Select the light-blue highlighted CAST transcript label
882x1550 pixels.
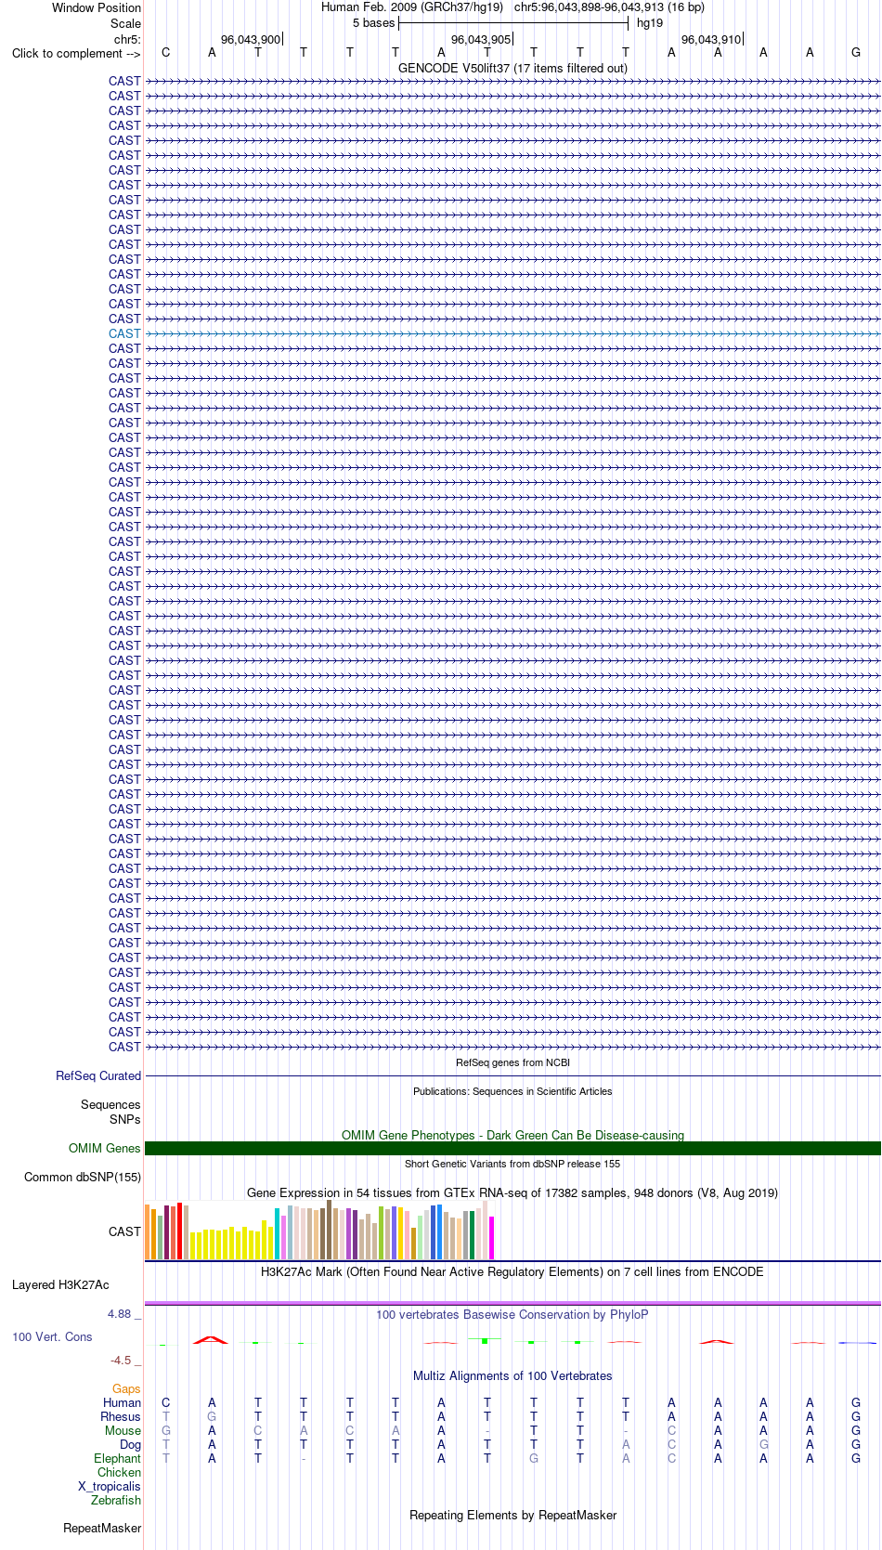pos(124,333)
